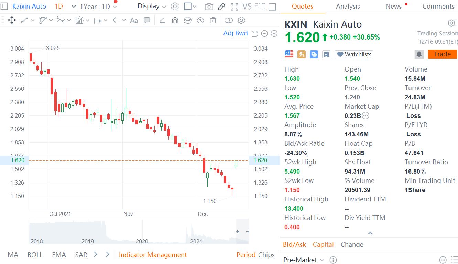
Task: Open the trash icon to remove drawings
Action: (213, 20)
